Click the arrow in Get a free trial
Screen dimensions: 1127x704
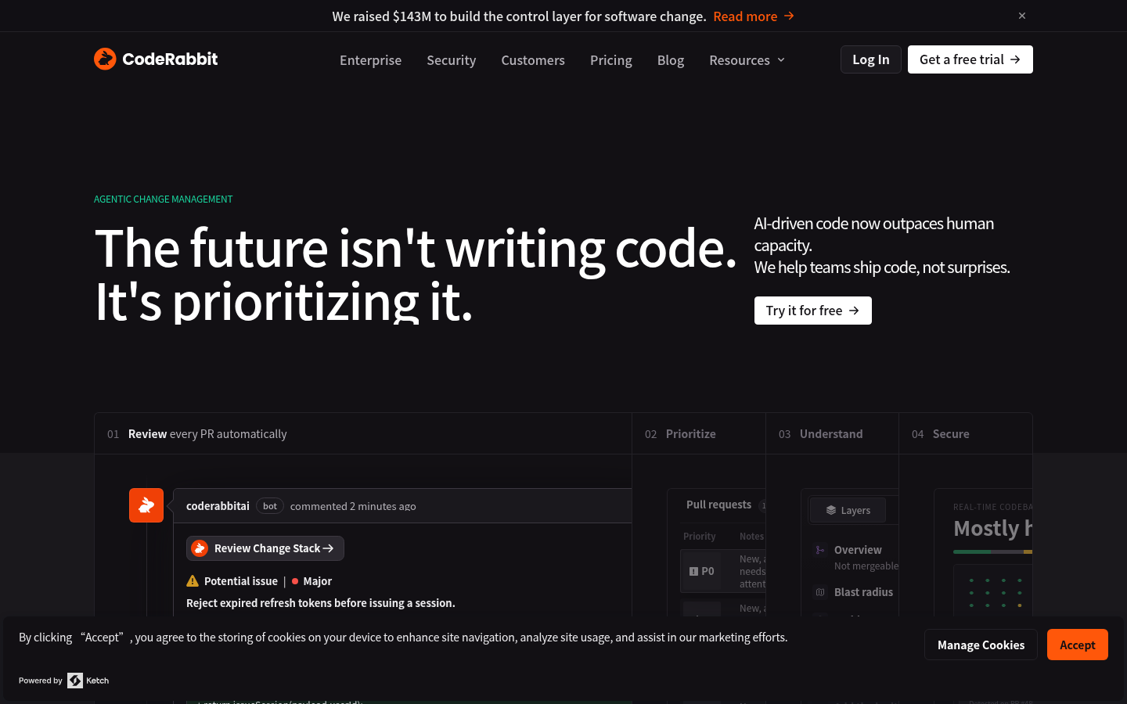(1015, 59)
